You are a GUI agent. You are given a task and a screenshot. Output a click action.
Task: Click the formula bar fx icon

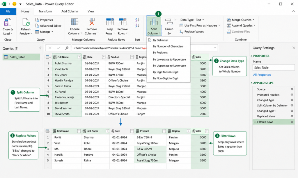pos(67,48)
